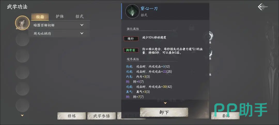Switch to the 护体 tab

click(x=60, y=17)
